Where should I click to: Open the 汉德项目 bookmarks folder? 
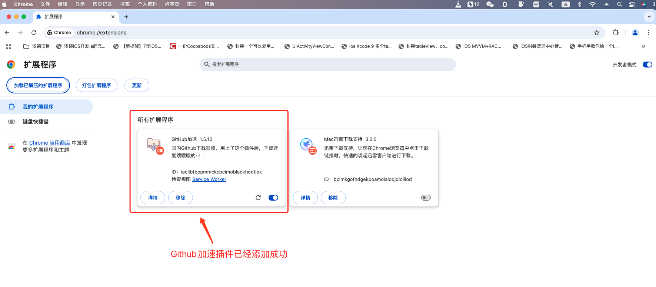coord(36,46)
